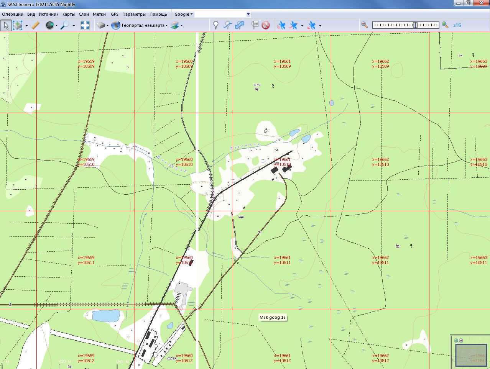Toggle full screen map view
The width and height of the screenshot is (490, 369).
85,25
